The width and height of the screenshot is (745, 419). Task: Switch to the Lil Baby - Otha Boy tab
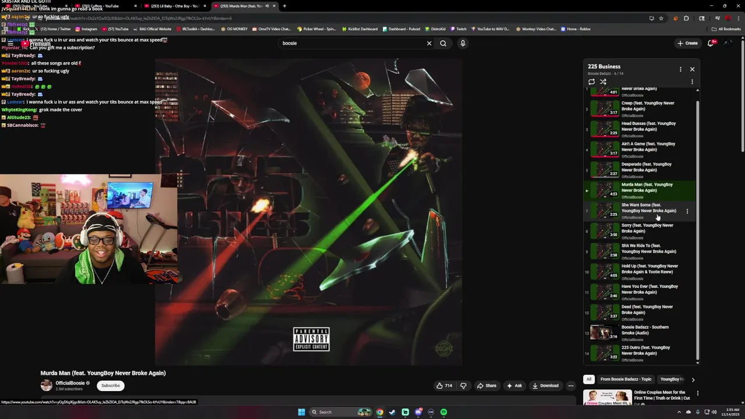(175, 6)
